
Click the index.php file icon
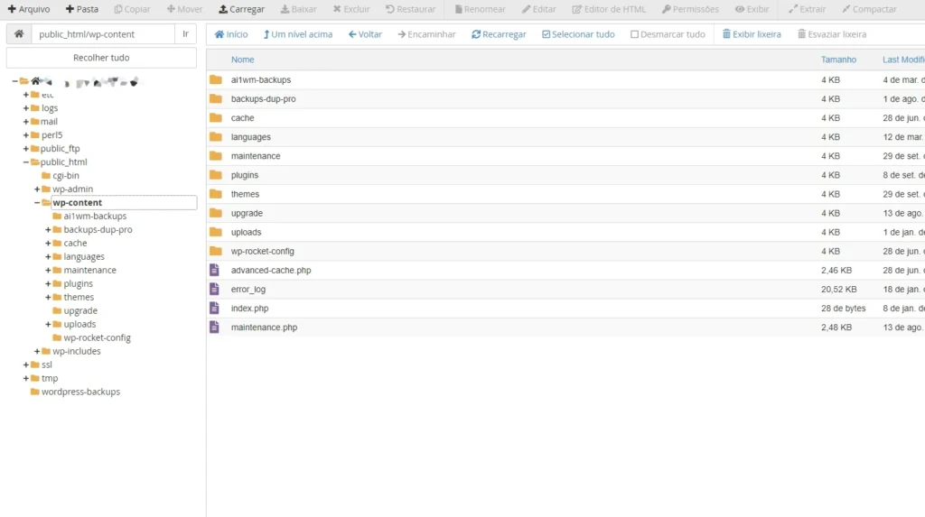click(x=215, y=309)
